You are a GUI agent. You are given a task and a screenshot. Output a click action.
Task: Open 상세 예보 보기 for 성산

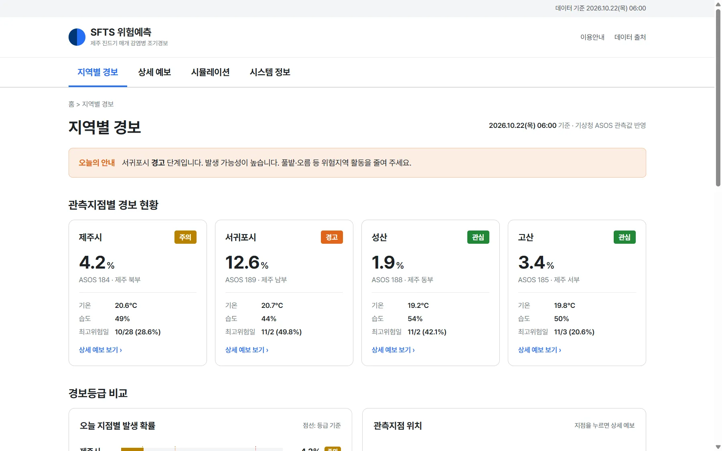pos(393,350)
